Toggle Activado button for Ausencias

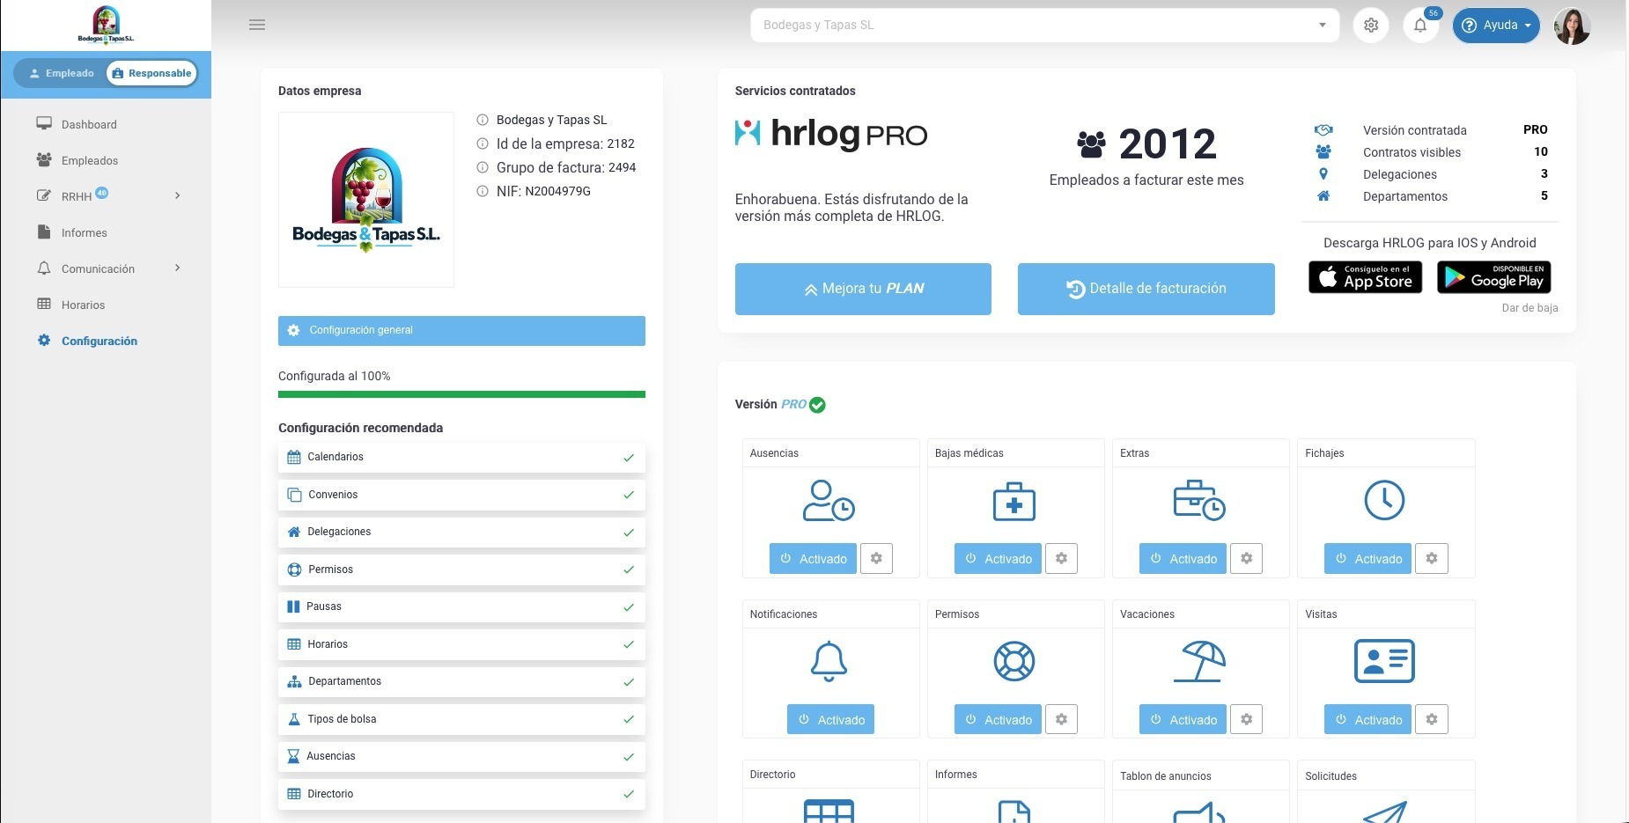813,558
